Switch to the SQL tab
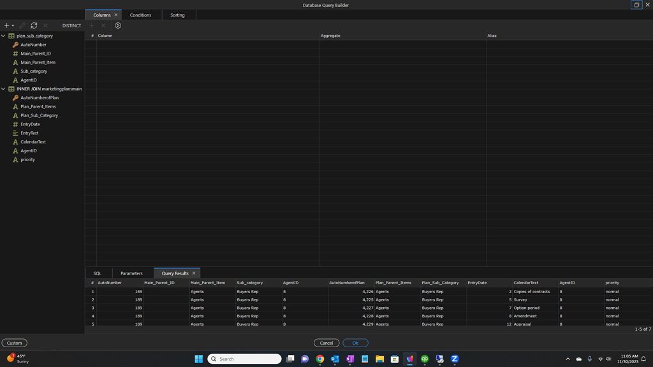The image size is (653, 367). tap(98, 273)
